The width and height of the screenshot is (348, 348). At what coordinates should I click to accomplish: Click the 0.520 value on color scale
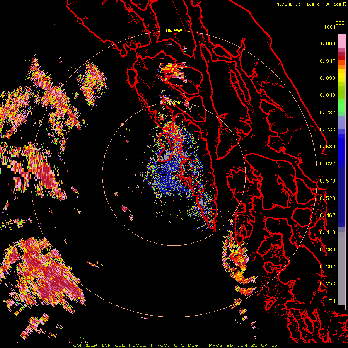[328, 198]
